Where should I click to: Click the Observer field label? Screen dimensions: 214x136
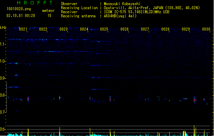69,4
